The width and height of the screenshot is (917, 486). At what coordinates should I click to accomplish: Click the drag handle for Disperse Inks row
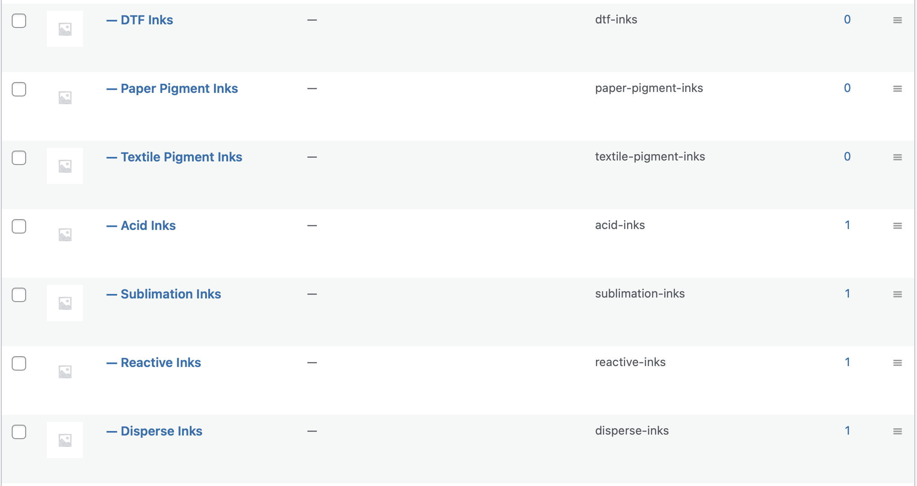tap(897, 431)
